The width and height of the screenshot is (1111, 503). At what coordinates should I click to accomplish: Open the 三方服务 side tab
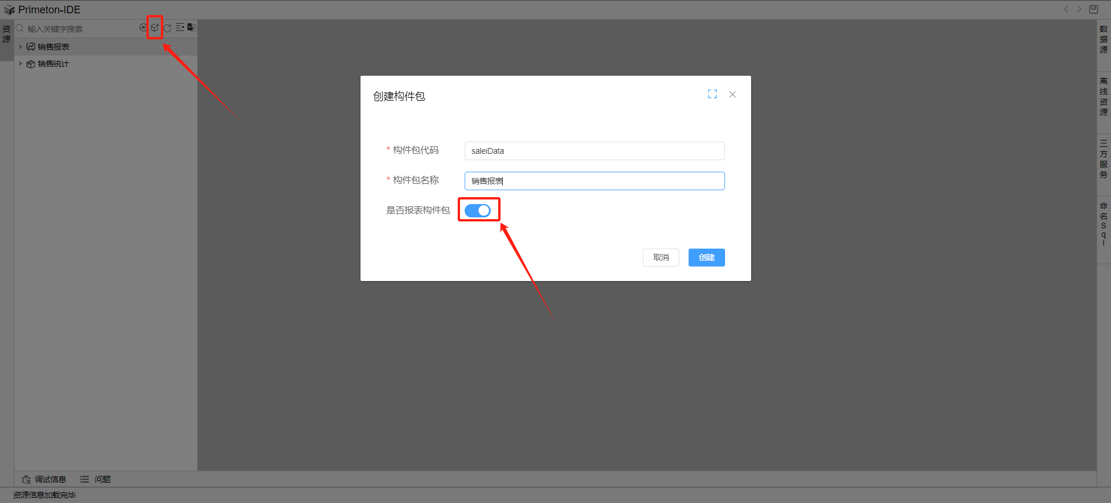coord(1103,159)
